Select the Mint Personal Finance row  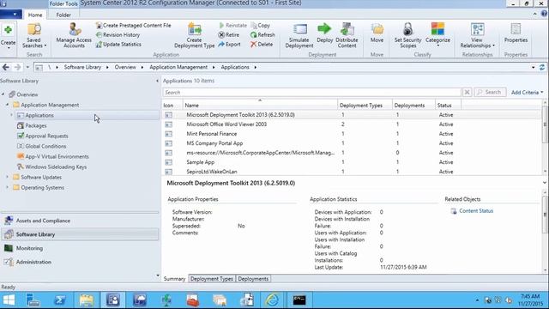coord(352,134)
